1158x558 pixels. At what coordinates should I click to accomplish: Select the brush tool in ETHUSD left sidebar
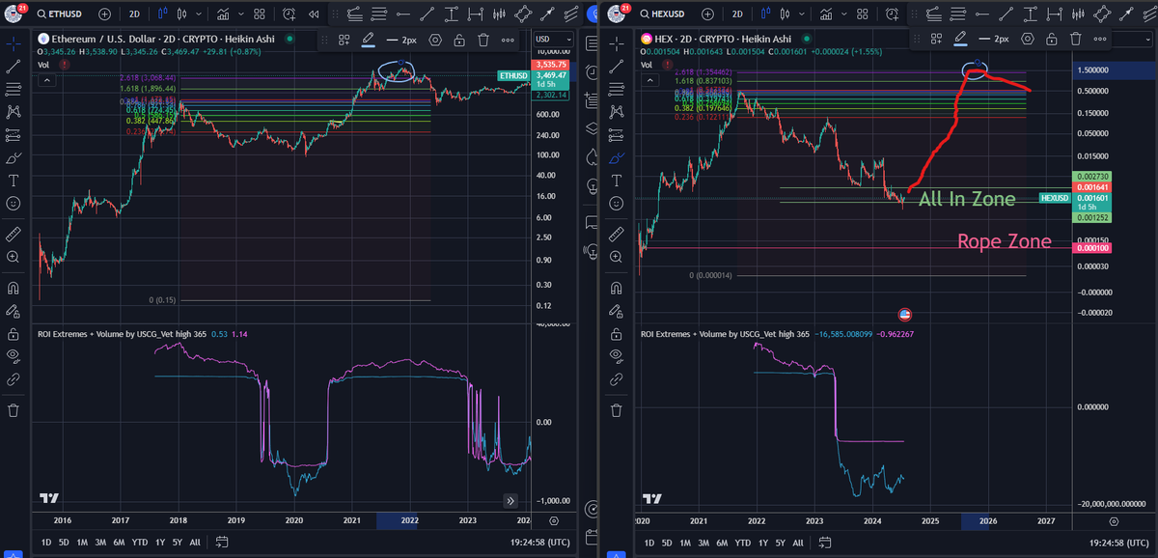coord(14,157)
